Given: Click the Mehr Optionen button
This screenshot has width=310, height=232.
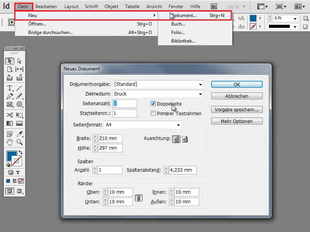Looking at the screenshot, I should (x=237, y=121).
